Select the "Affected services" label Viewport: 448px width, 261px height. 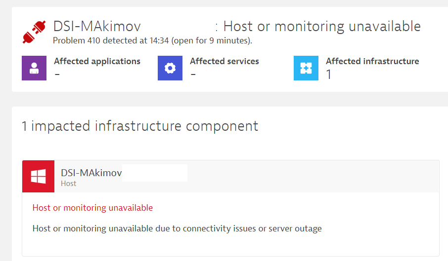(224, 61)
